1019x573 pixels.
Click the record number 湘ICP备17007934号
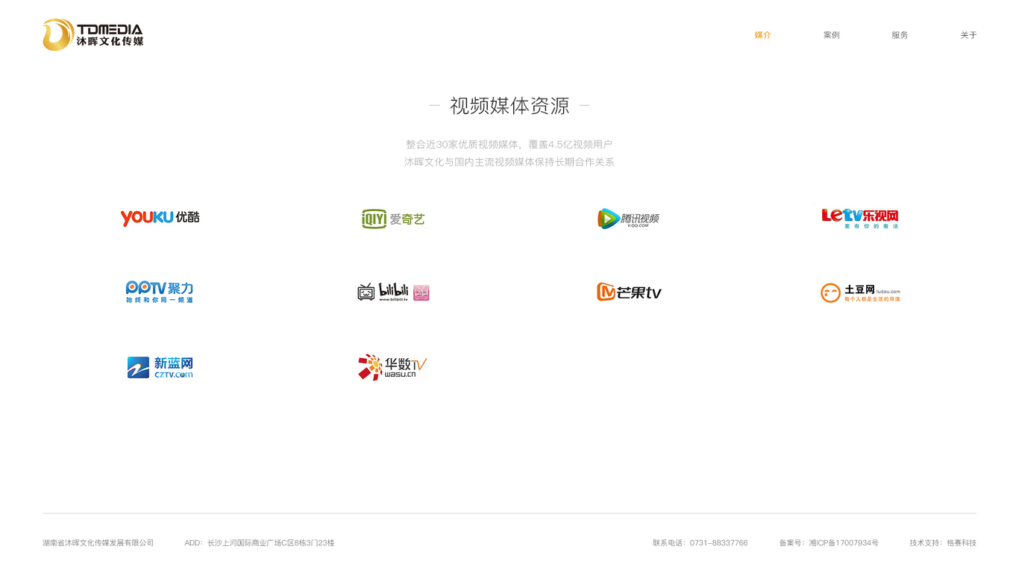(x=844, y=543)
